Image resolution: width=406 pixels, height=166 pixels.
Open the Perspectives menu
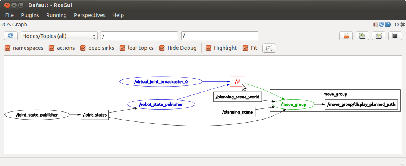coord(89,15)
